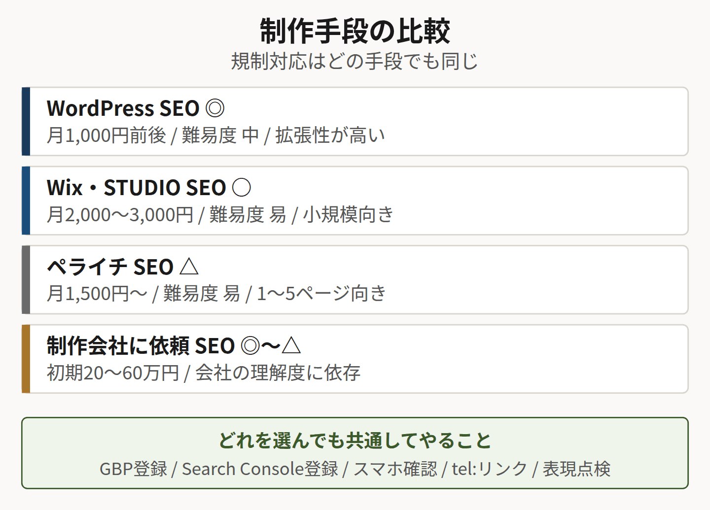Click "月1,000円前後" in the WordPress card

coord(106,135)
